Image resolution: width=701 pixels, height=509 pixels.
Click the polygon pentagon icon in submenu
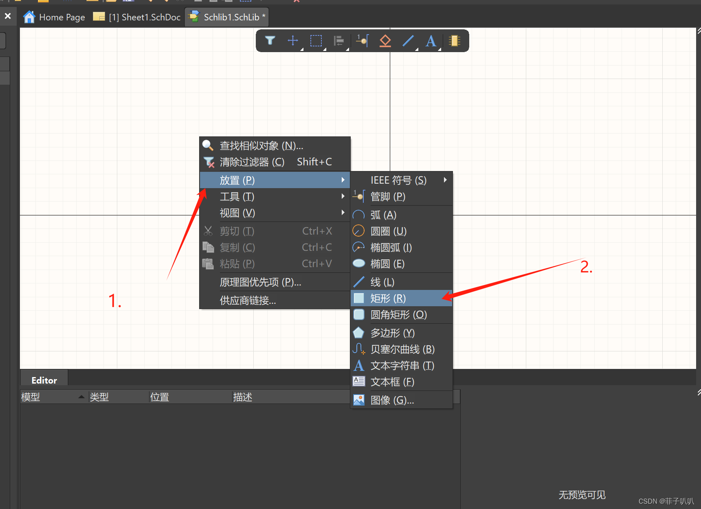(x=358, y=333)
